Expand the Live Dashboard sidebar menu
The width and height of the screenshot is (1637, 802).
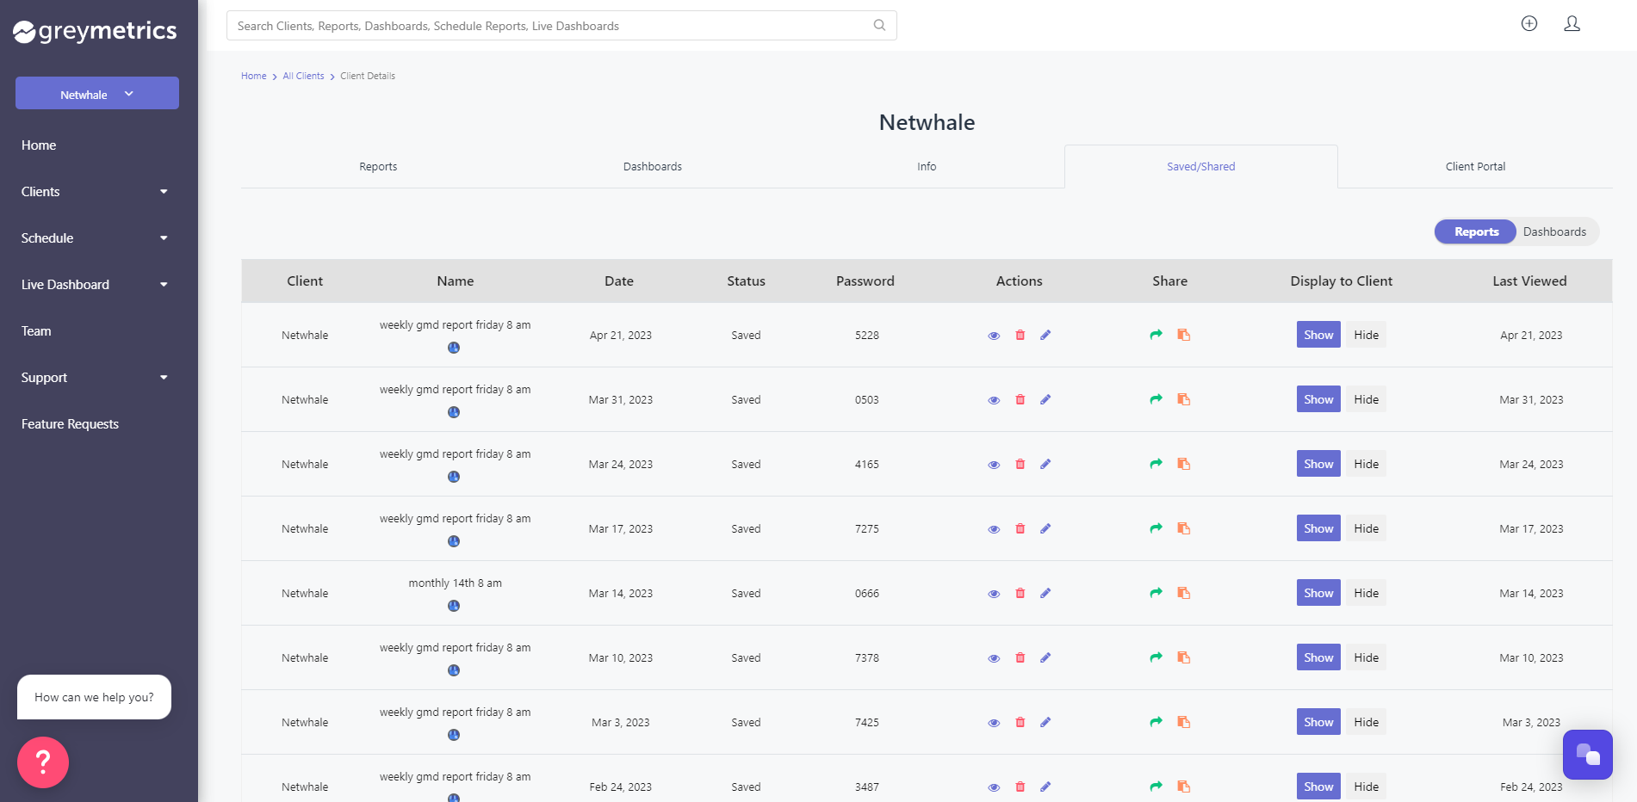point(95,285)
